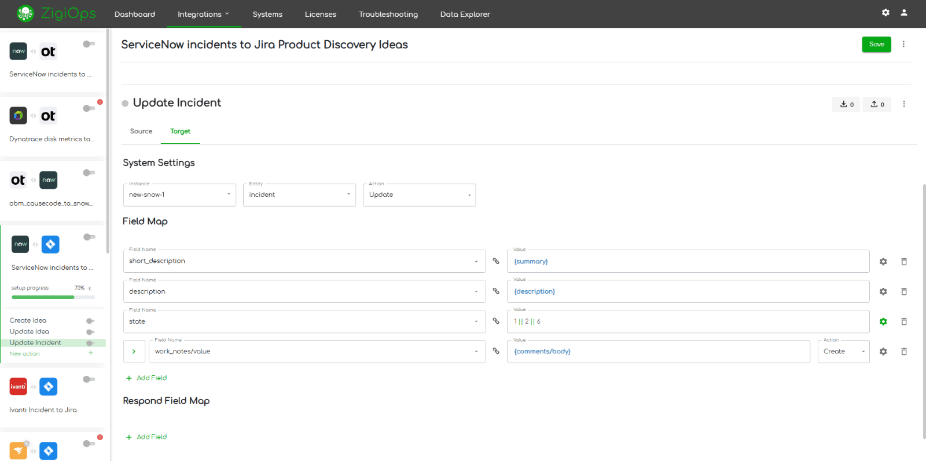Go to Licenses
926x461 pixels.
(321, 14)
